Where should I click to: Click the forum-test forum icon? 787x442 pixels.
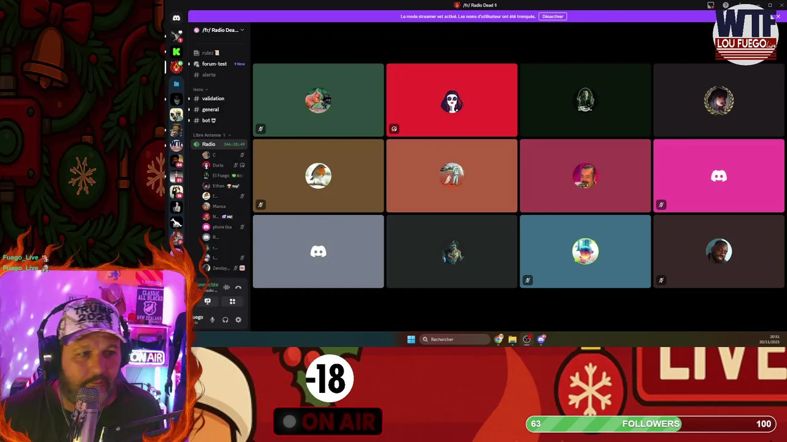[x=196, y=64]
